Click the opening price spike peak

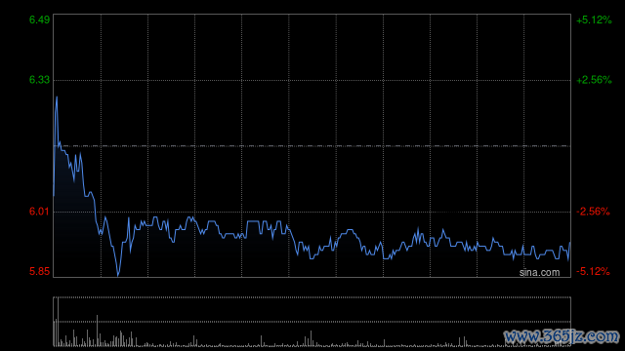(57, 97)
